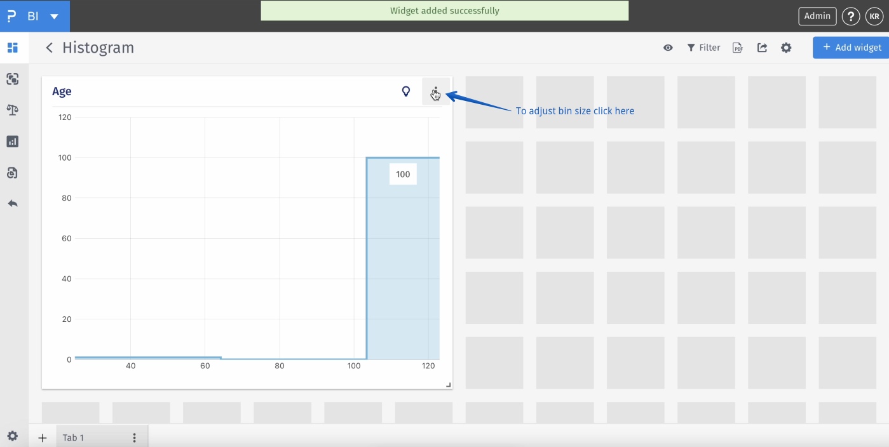This screenshot has width=889, height=447.
Task: Open the Age widget three-dot menu
Action: 436,91
